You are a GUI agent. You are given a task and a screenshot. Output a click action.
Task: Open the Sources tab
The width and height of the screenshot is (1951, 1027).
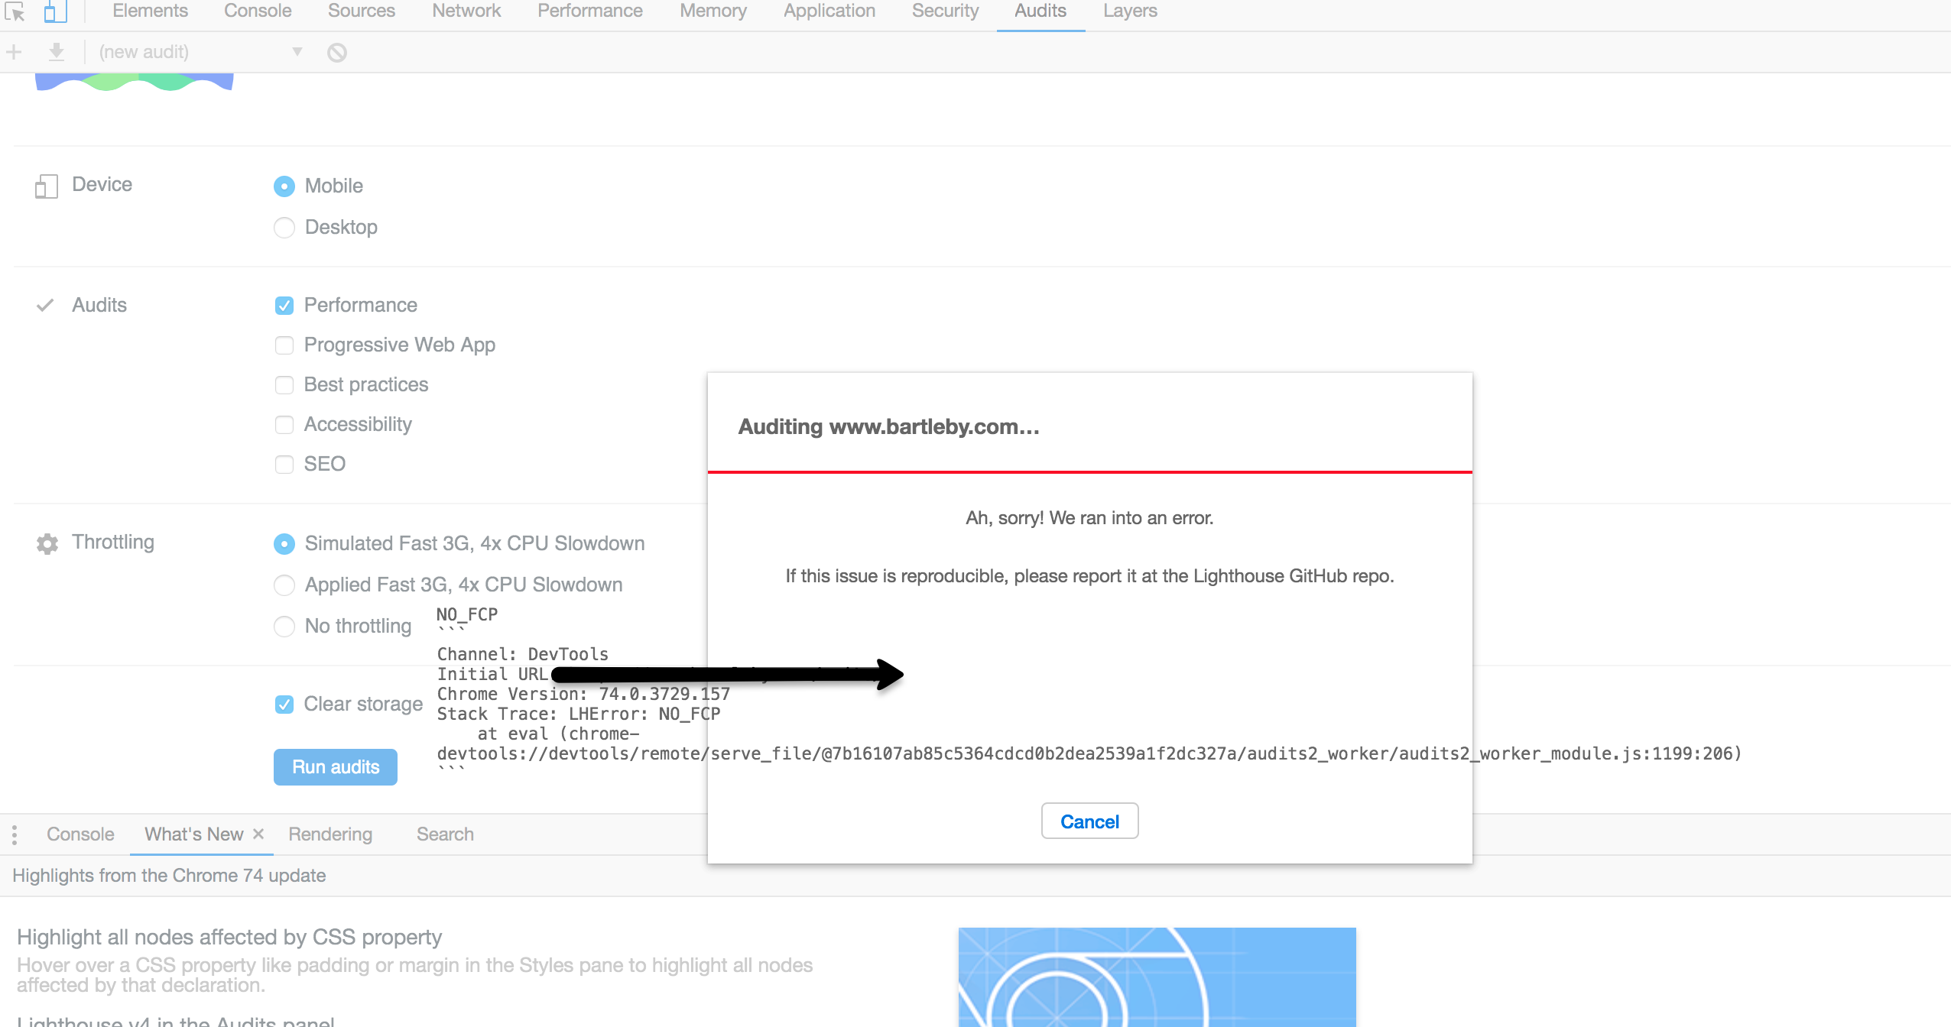click(362, 11)
